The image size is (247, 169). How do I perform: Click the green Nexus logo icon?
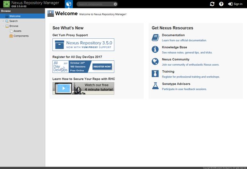[6, 4]
